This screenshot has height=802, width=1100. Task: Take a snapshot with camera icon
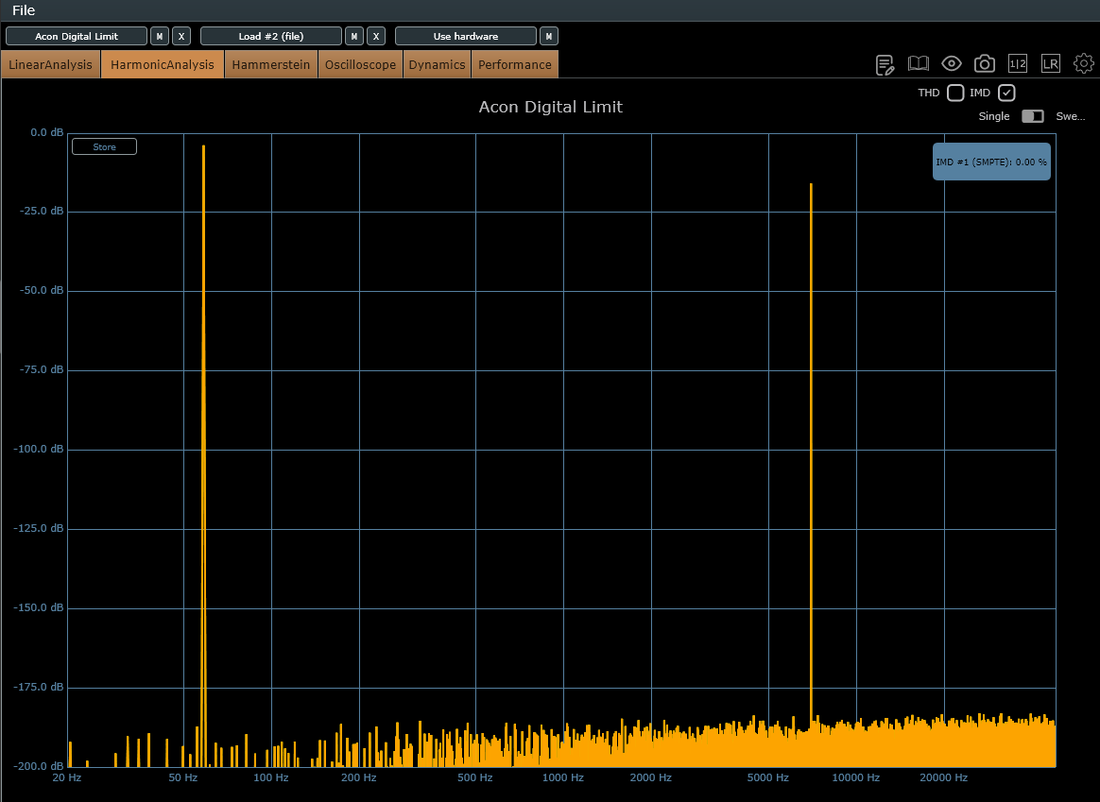coord(985,64)
